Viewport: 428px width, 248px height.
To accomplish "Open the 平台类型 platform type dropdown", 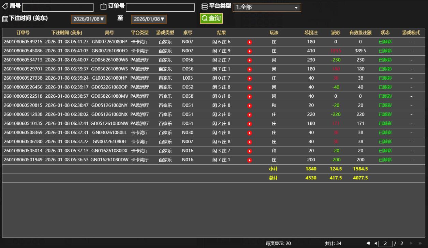I will pyautogui.click(x=267, y=7).
